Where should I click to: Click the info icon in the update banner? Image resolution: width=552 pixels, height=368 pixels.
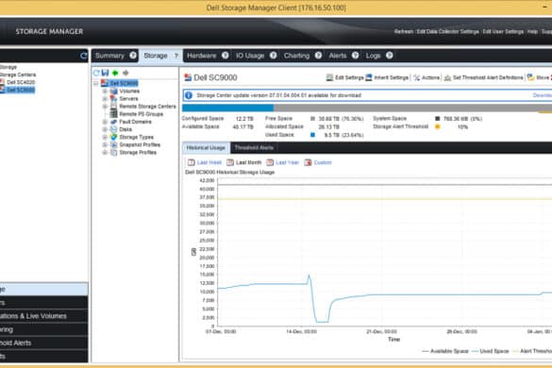pyautogui.click(x=189, y=95)
